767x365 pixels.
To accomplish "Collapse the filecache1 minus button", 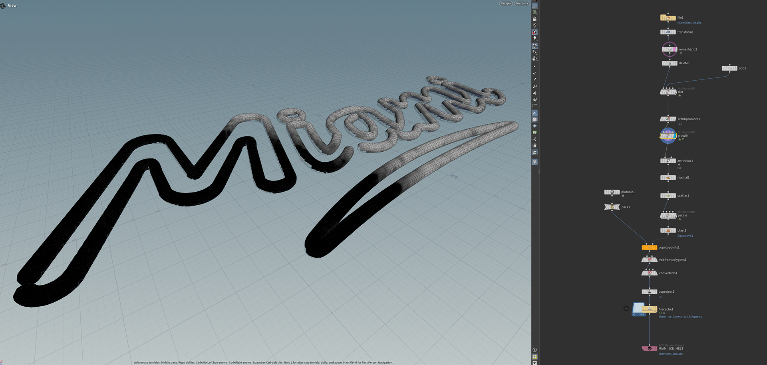I will (x=626, y=308).
